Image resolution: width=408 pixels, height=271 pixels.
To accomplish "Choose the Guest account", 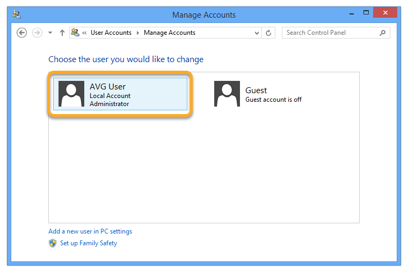I will (x=256, y=94).
